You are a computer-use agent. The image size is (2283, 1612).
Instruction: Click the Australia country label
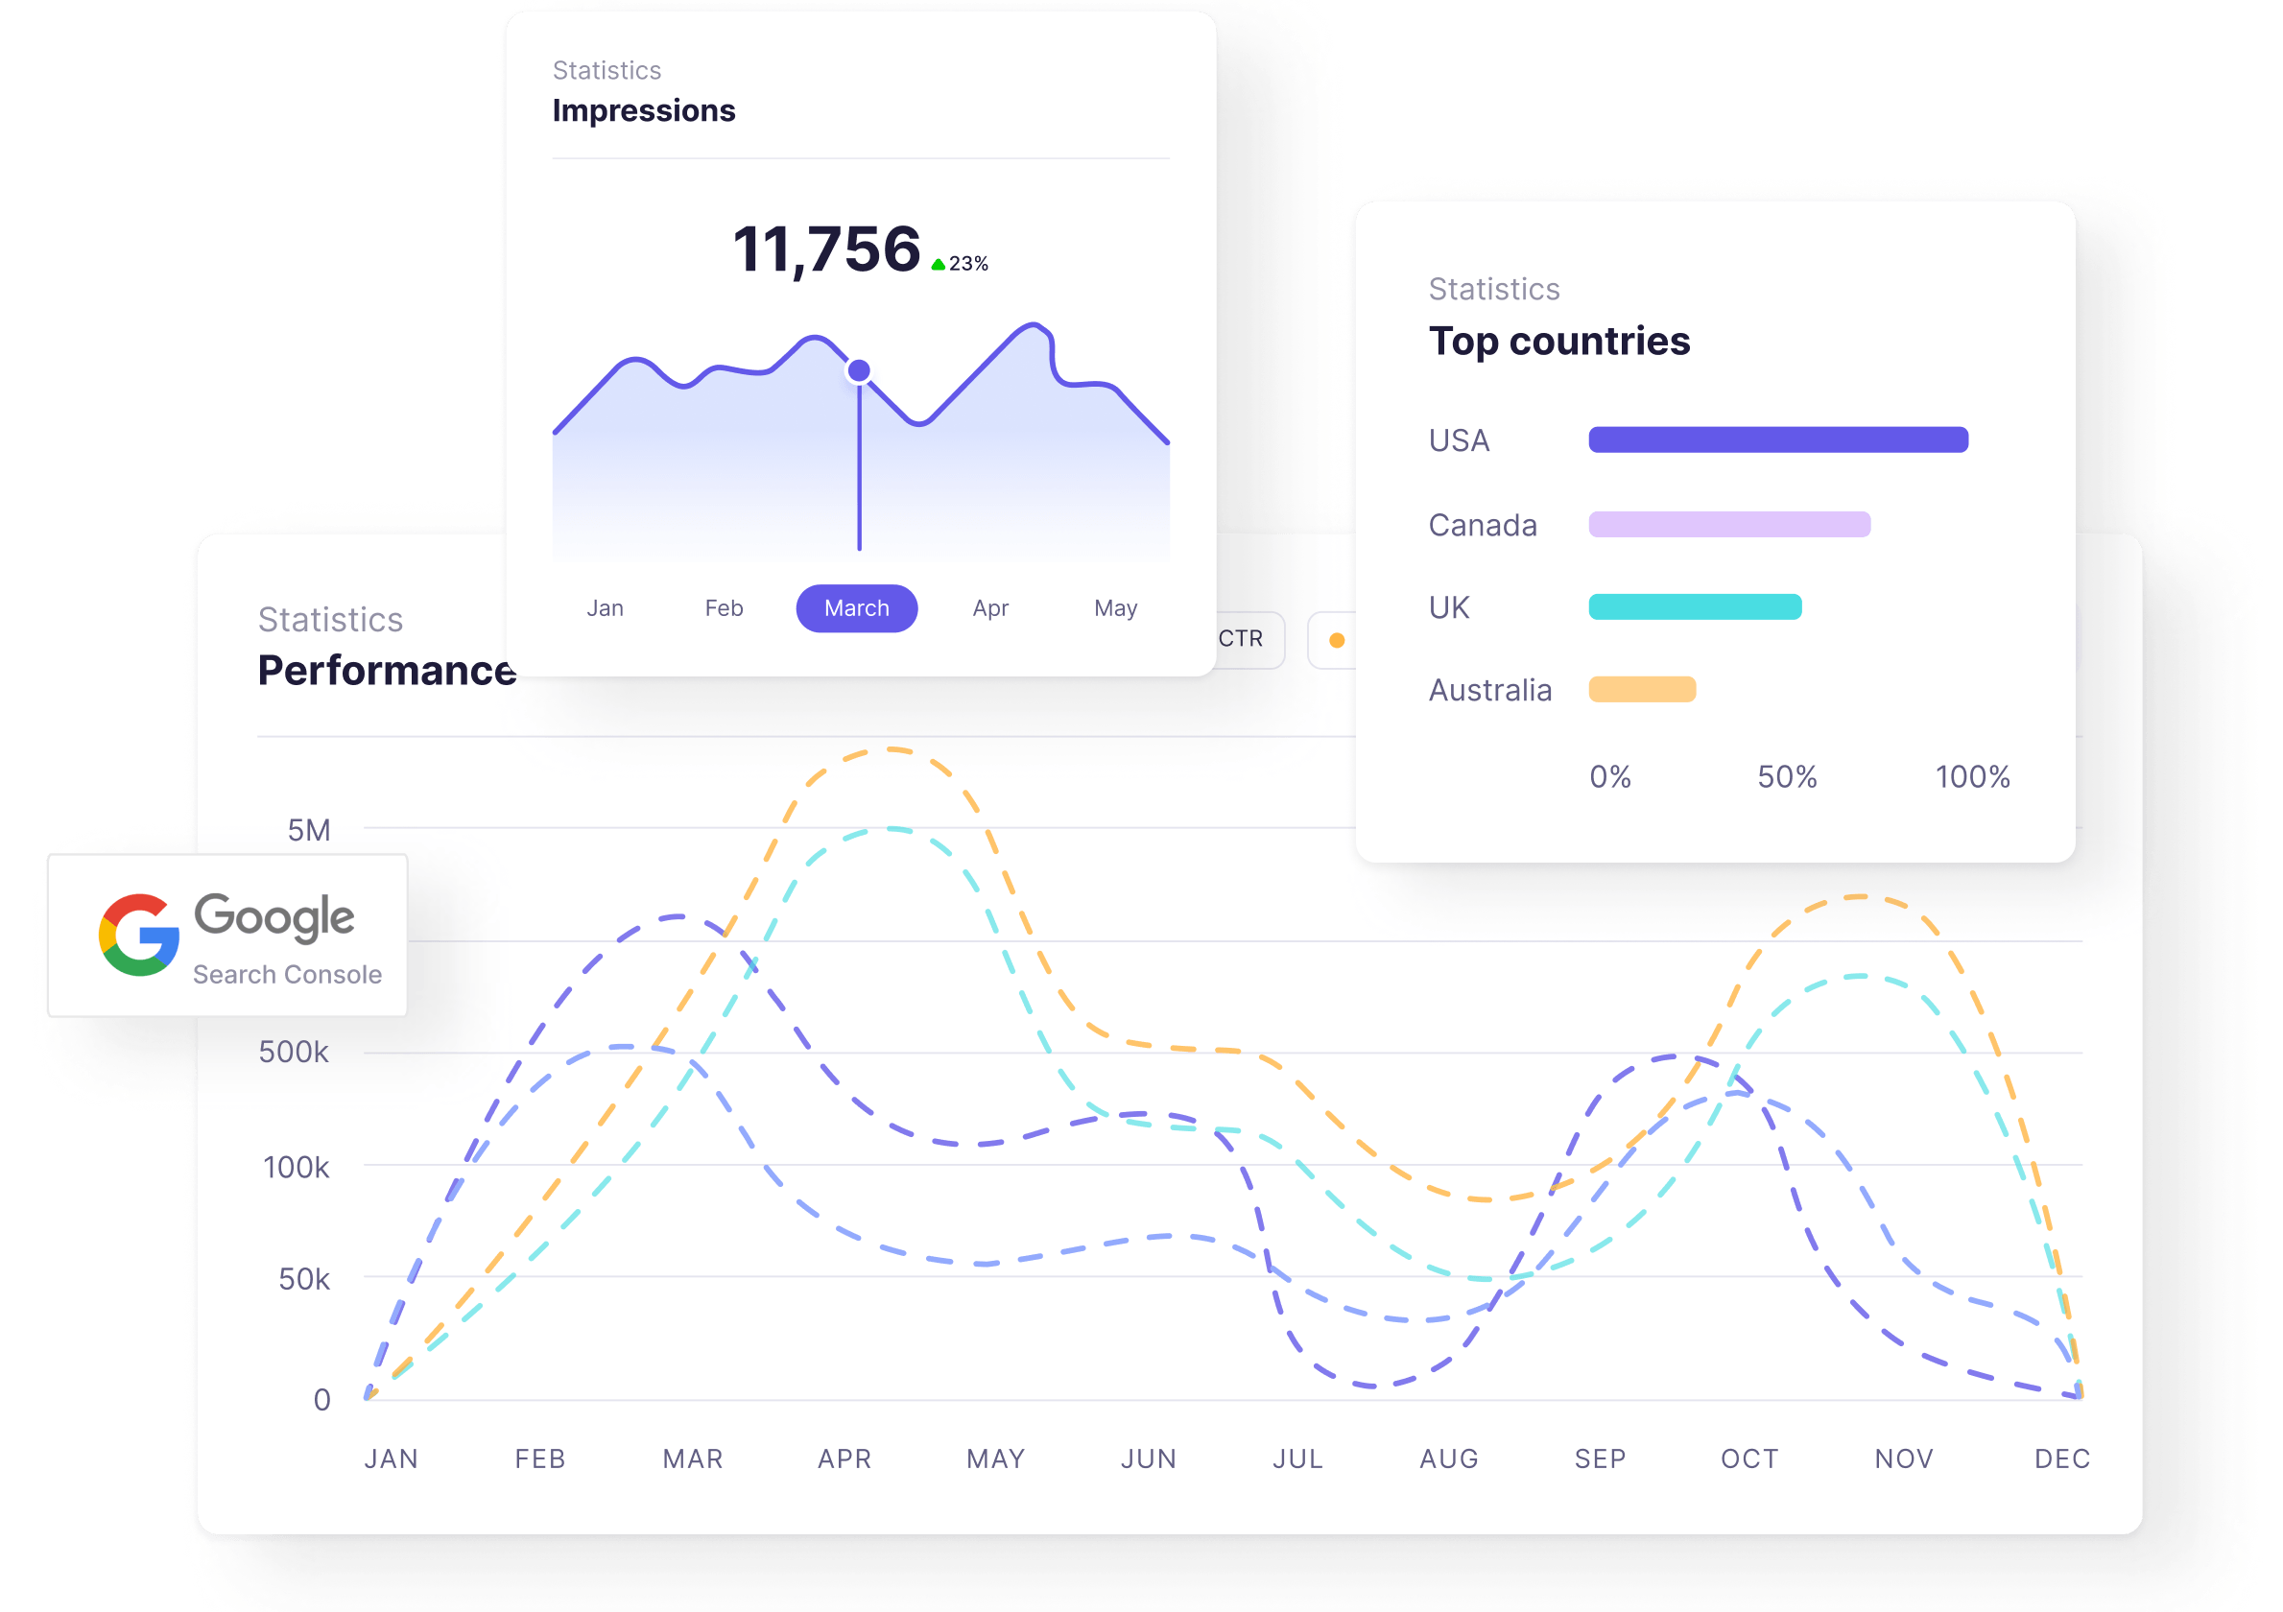coord(1489,690)
